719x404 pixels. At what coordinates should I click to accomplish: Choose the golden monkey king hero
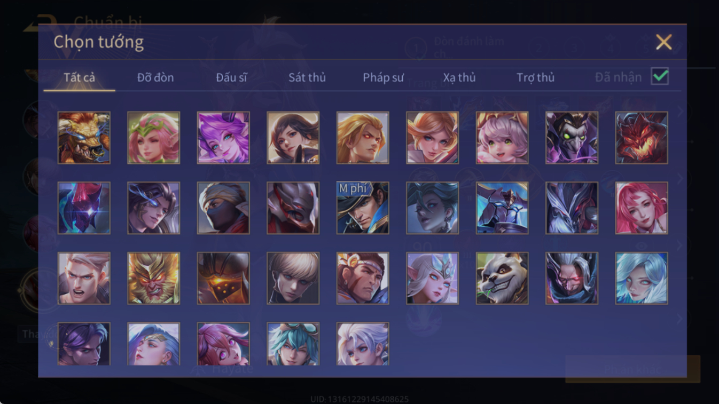154,278
